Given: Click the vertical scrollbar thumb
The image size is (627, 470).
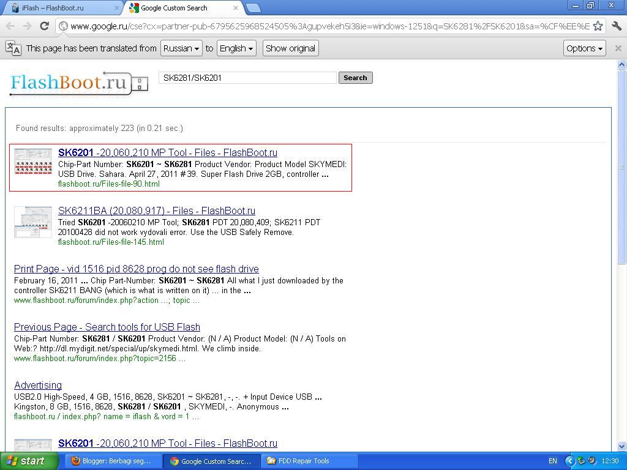Looking at the screenshot, I should pyautogui.click(x=621, y=166).
